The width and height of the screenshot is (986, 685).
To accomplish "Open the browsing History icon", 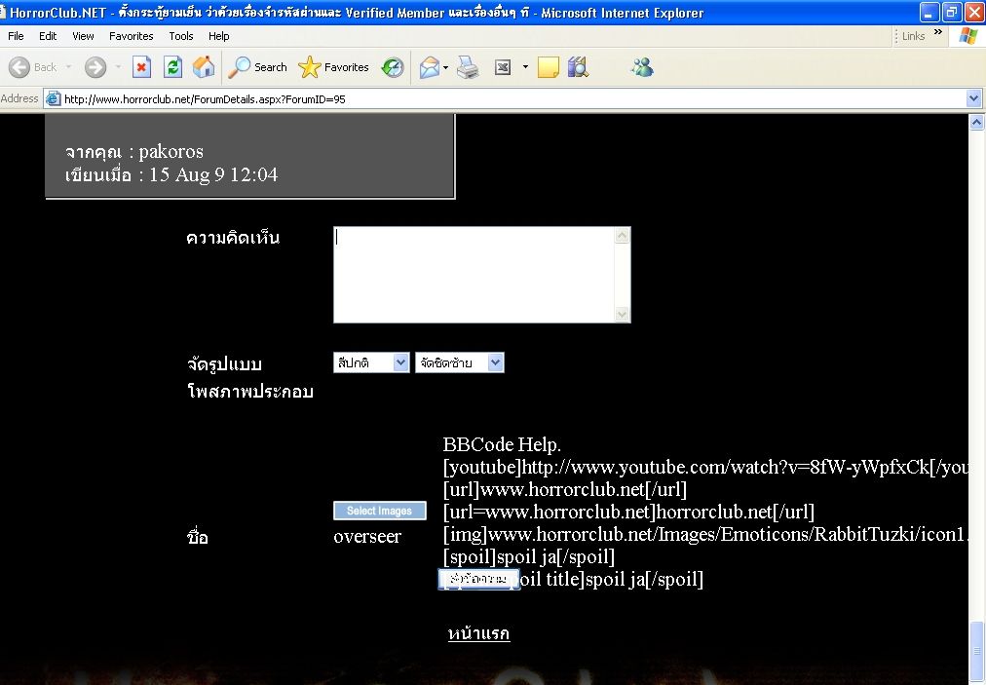I will click(x=393, y=67).
